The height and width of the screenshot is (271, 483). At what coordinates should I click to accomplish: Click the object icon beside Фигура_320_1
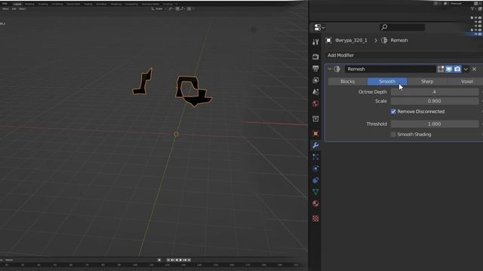(x=329, y=40)
